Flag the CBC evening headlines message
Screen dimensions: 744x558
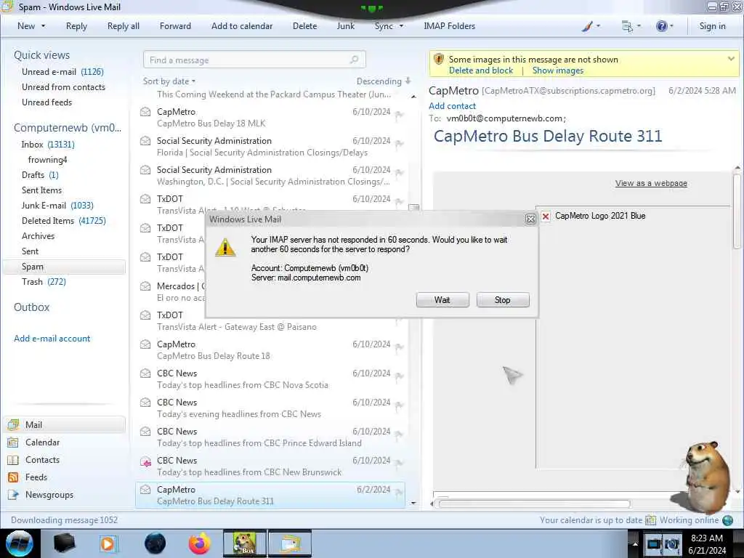tap(400, 405)
